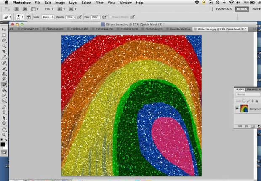Select the Hand tool
Screen dimensions: 261x181
point(4,129)
